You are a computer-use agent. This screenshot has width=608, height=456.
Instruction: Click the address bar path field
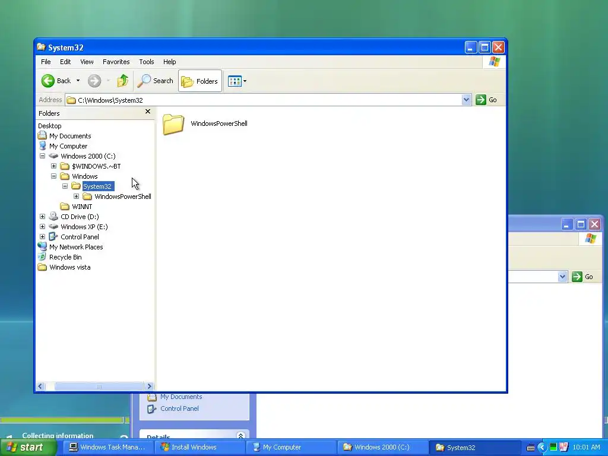(264, 100)
